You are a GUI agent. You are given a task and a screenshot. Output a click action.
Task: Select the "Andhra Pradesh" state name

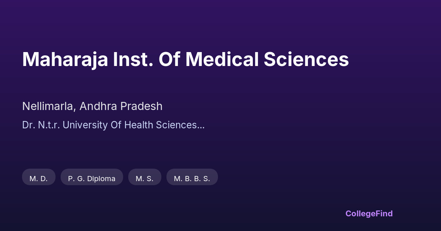pos(121,106)
